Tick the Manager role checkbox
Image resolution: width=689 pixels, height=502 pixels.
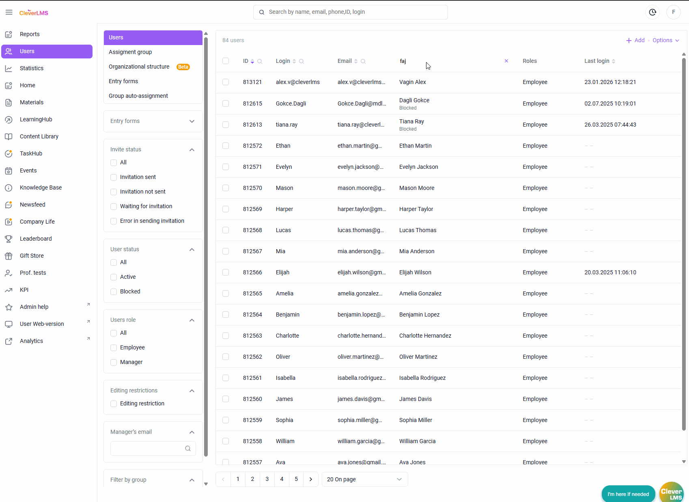(x=114, y=362)
